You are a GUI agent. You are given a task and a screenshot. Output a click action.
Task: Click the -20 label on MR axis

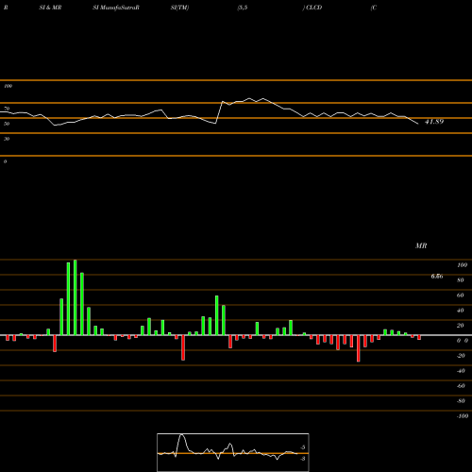461,356
